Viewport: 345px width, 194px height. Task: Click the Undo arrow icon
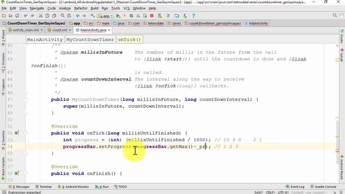[x=25, y=16]
